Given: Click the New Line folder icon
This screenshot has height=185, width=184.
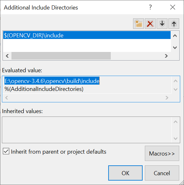Looking at the screenshot, I should tap(138, 23).
